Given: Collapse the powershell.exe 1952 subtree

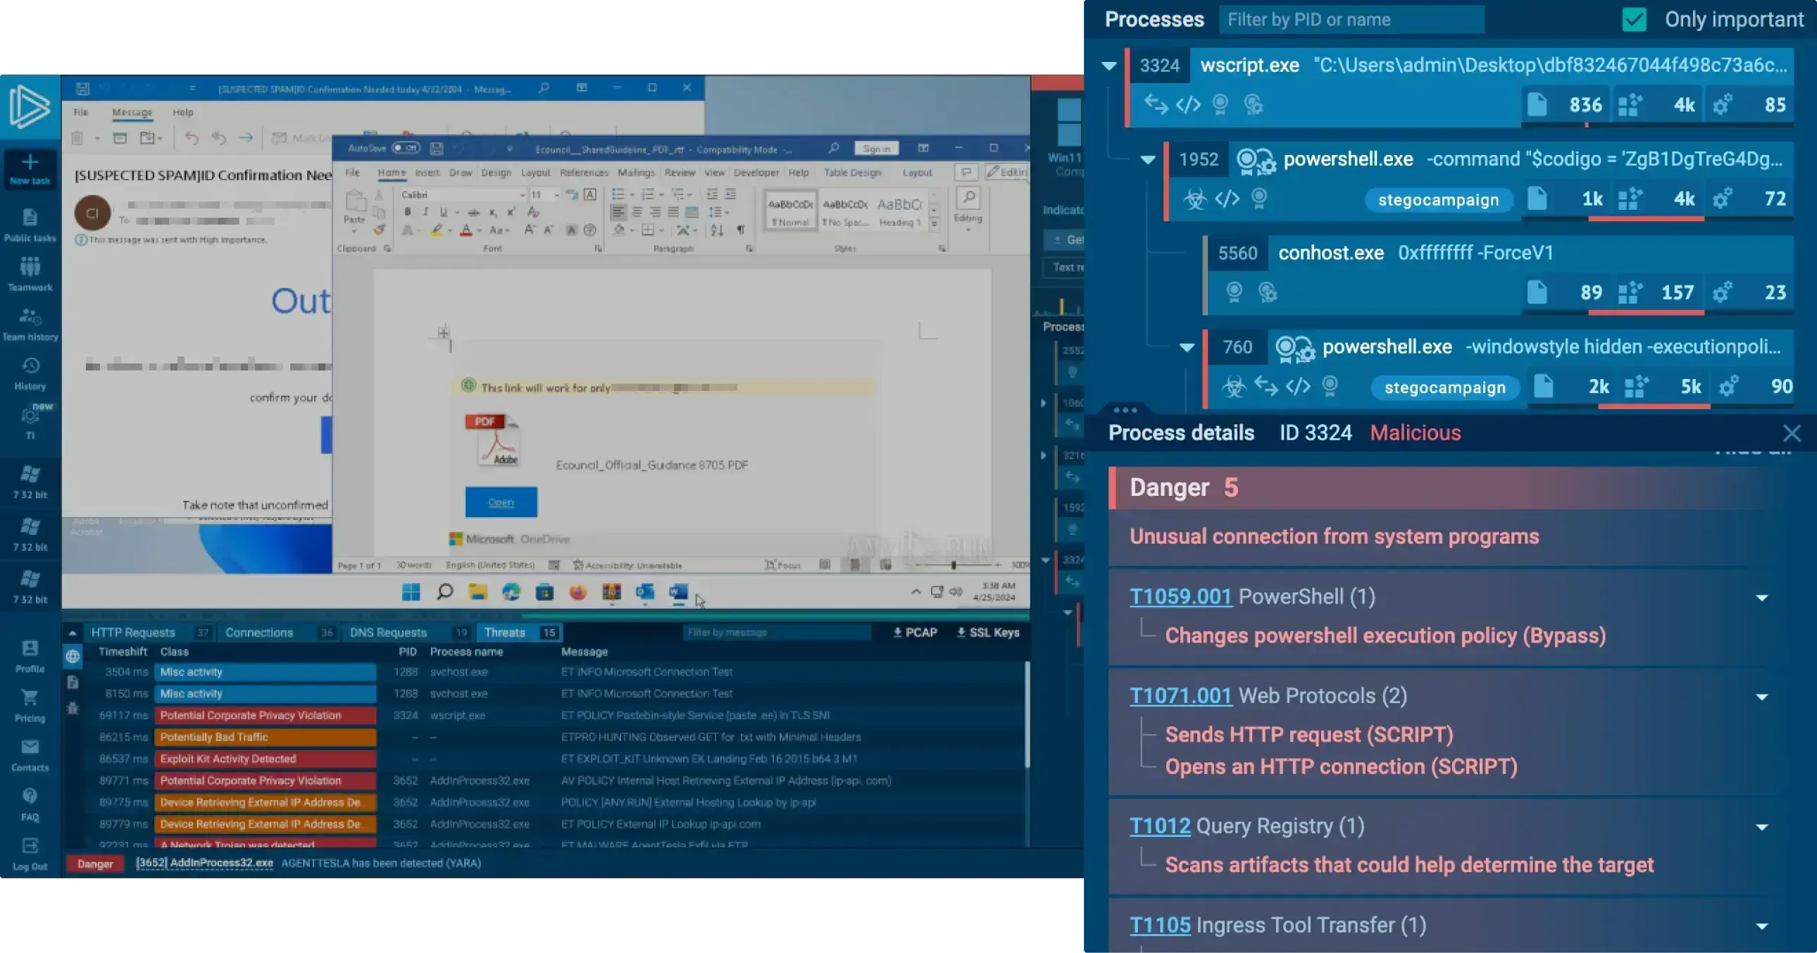Looking at the screenshot, I should (x=1148, y=160).
